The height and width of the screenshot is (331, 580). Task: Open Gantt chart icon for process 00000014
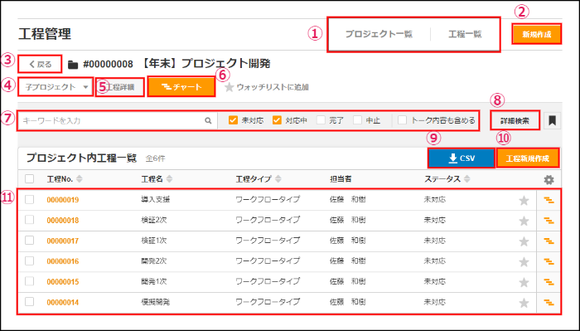pyautogui.click(x=549, y=303)
